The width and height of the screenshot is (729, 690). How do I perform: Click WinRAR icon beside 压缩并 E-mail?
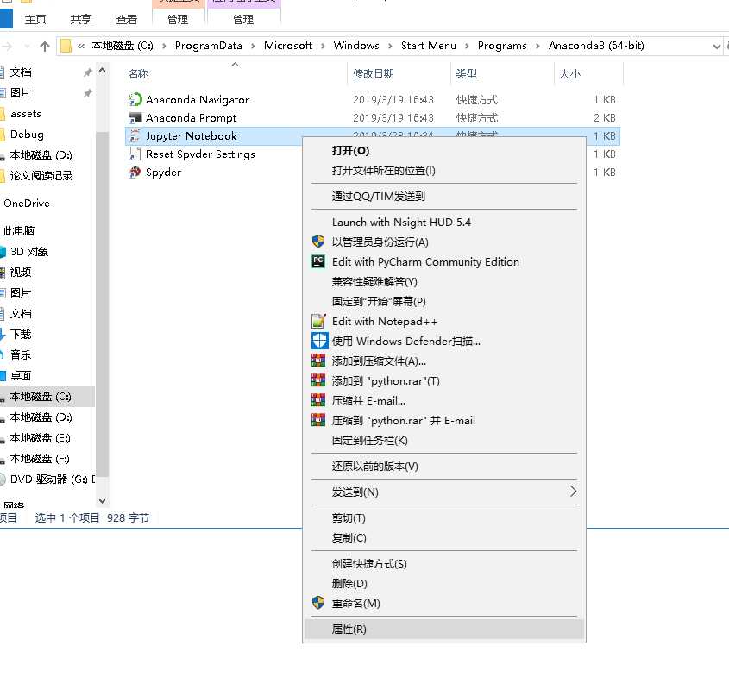(x=318, y=400)
